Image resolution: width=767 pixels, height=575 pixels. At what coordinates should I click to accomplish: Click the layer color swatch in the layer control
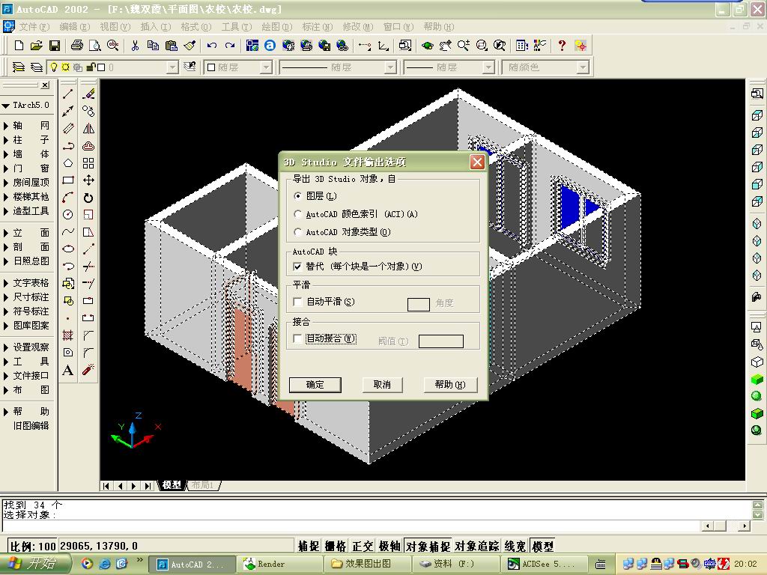[x=101, y=67]
